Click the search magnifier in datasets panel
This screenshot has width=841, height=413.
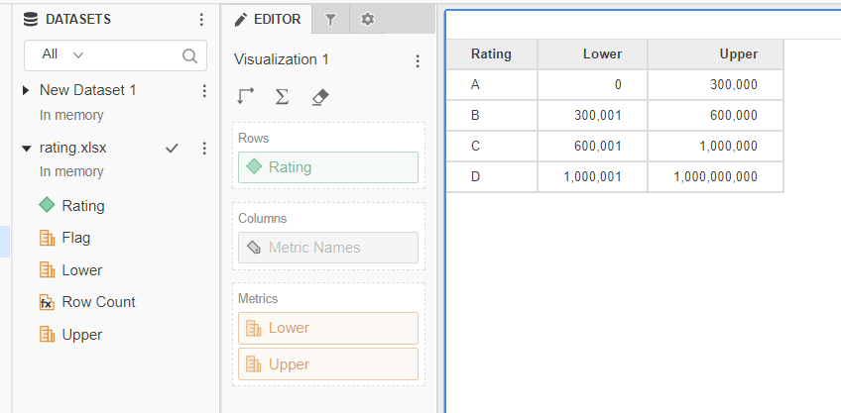pyautogui.click(x=189, y=55)
